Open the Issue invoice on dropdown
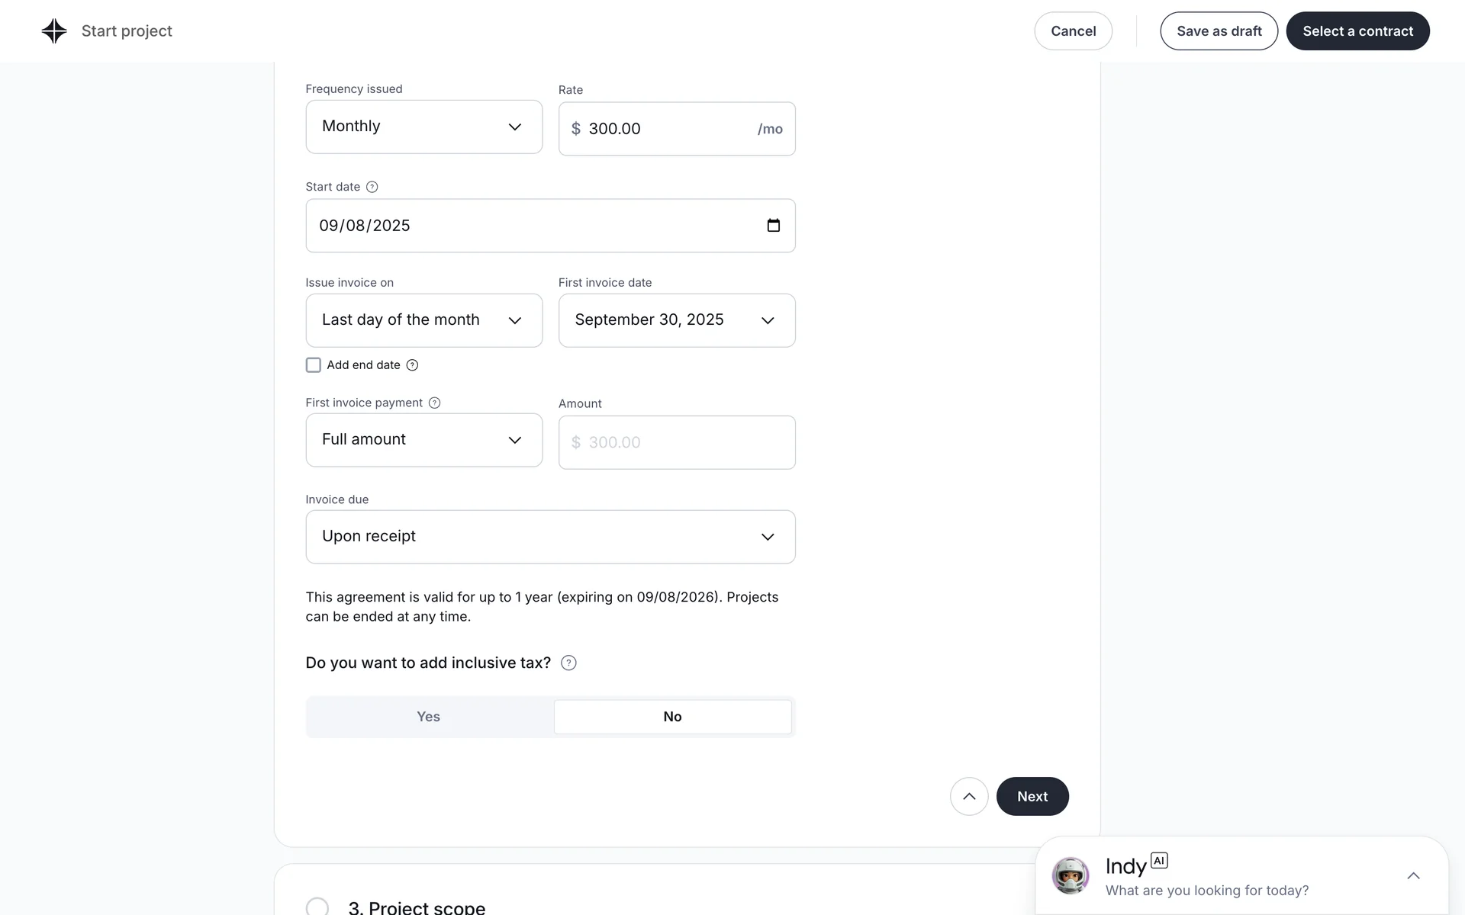Screen dimensions: 1465x915 423,320
